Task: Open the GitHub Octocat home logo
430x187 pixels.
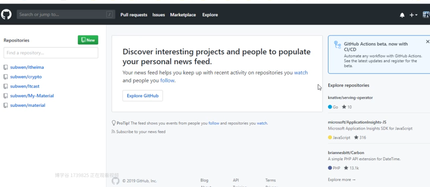Action: point(6,15)
